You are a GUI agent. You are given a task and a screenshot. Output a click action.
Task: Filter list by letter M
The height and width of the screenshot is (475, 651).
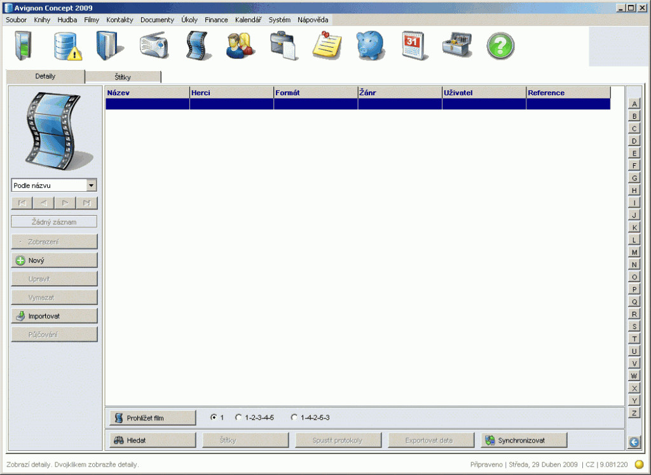(634, 252)
